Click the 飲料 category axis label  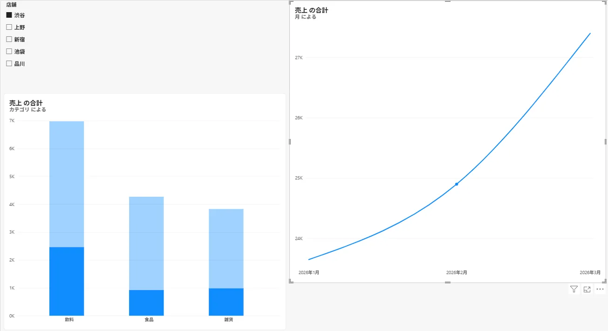click(69, 320)
